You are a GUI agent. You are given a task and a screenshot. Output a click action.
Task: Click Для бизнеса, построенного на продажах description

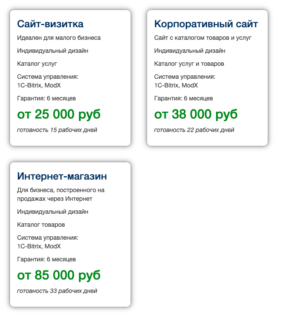[x=61, y=194]
